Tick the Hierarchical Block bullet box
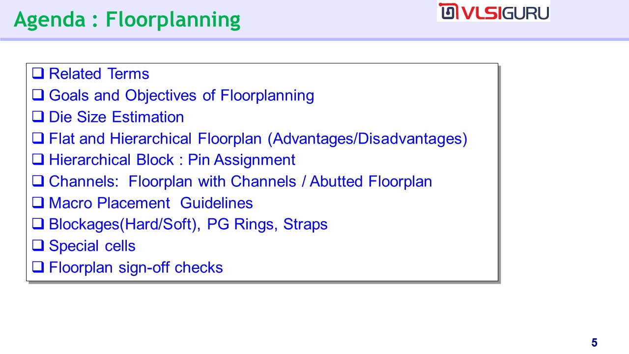The height and width of the screenshot is (354, 629). (38, 160)
